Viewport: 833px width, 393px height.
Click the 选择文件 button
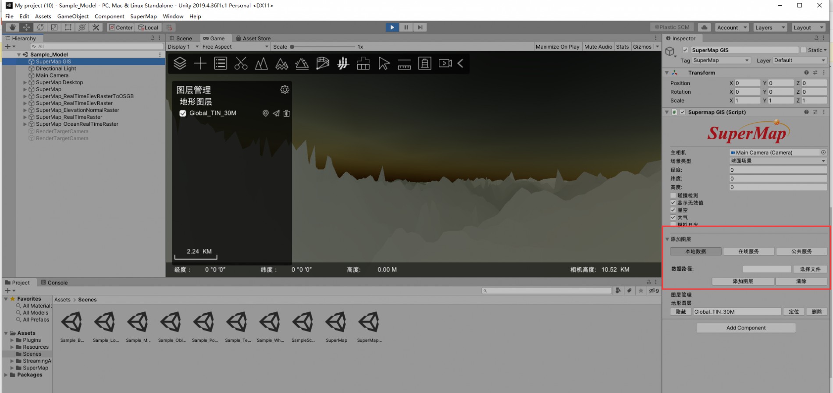click(x=810, y=269)
